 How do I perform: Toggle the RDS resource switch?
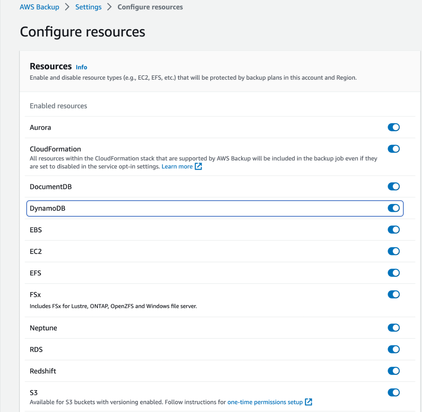pyautogui.click(x=393, y=349)
